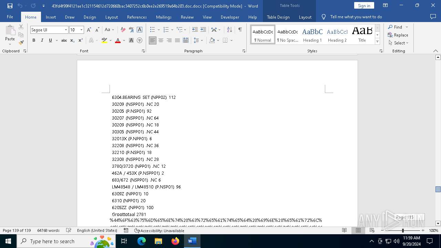Viewport: 441px width, 248px height.
Task: Apply character shading icon
Action: pyautogui.click(x=131, y=41)
